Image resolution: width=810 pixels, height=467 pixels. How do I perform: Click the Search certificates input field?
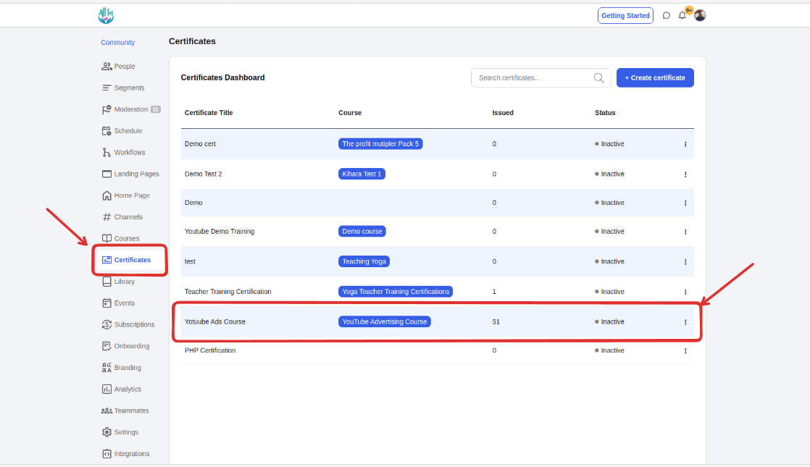(x=541, y=78)
